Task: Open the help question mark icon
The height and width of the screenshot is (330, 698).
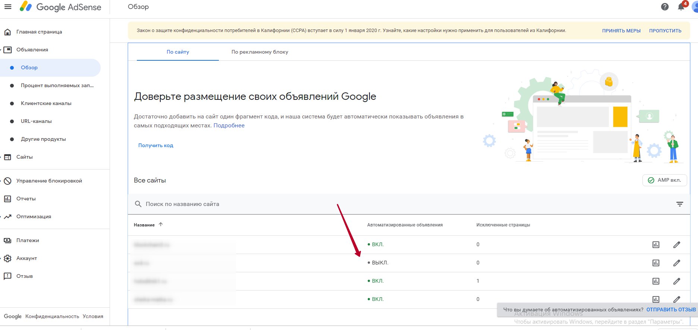Action: tap(665, 7)
